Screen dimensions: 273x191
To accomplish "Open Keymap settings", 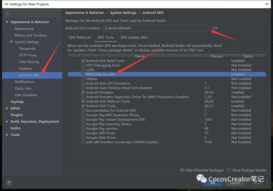I will pyautogui.click(x=17, y=102).
